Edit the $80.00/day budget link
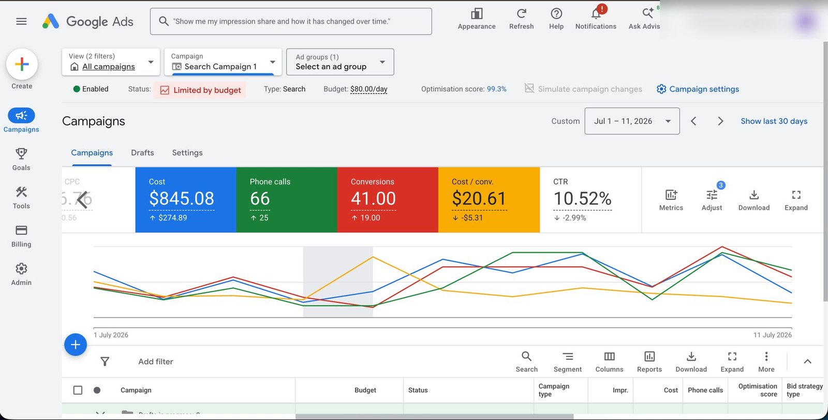This screenshot has height=420, width=828. [368, 89]
